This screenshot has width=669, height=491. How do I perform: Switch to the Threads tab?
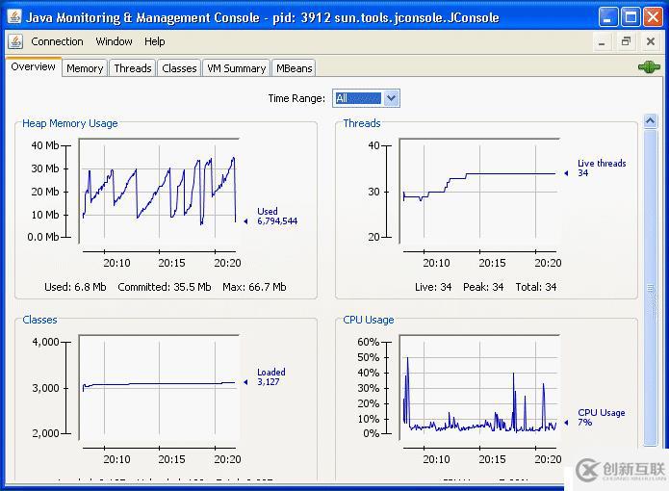pyautogui.click(x=132, y=68)
